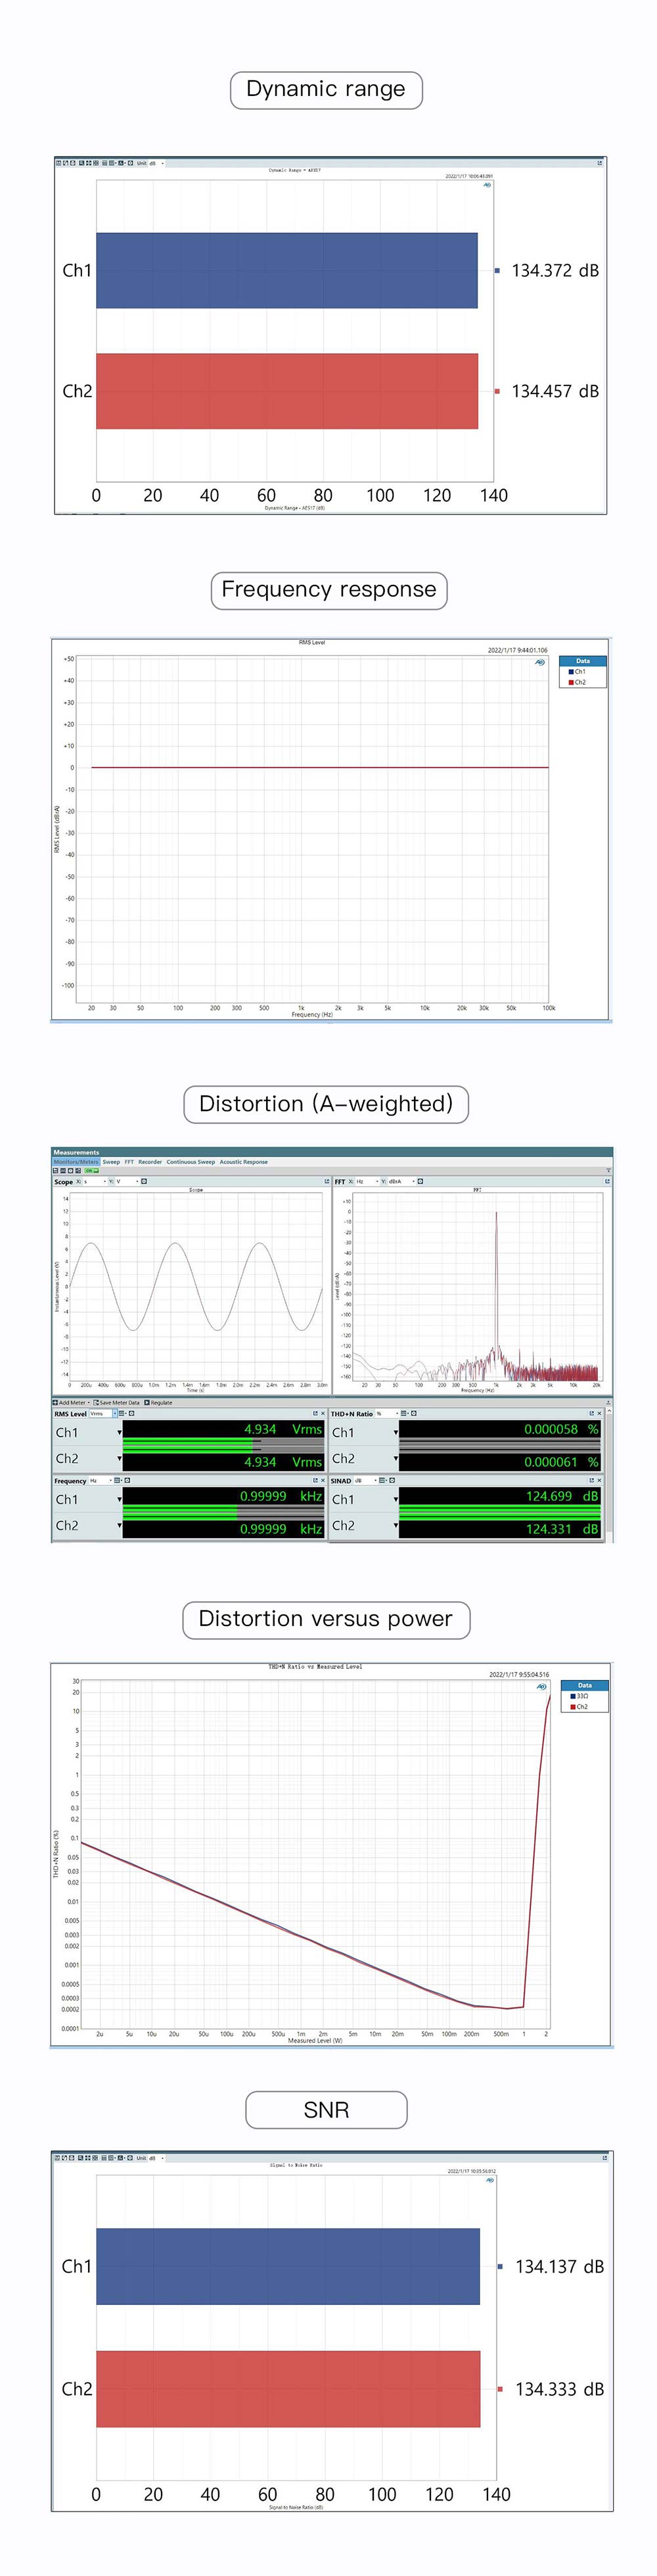
Task: Open the Frequency meter unit dropdown (Hz)
Action: [x=99, y=1480]
